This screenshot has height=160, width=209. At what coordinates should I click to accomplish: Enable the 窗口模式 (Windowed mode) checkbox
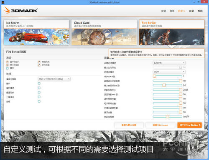pos(39,88)
